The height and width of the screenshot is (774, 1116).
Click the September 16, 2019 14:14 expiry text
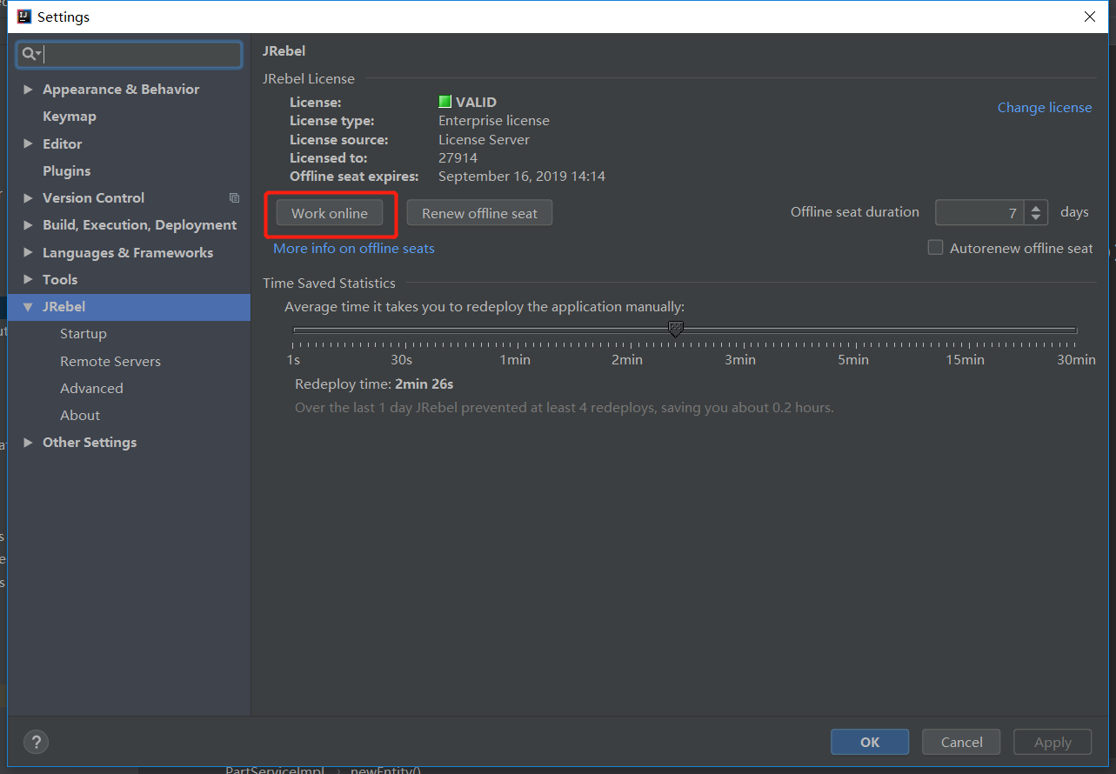click(x=522, y=177)
